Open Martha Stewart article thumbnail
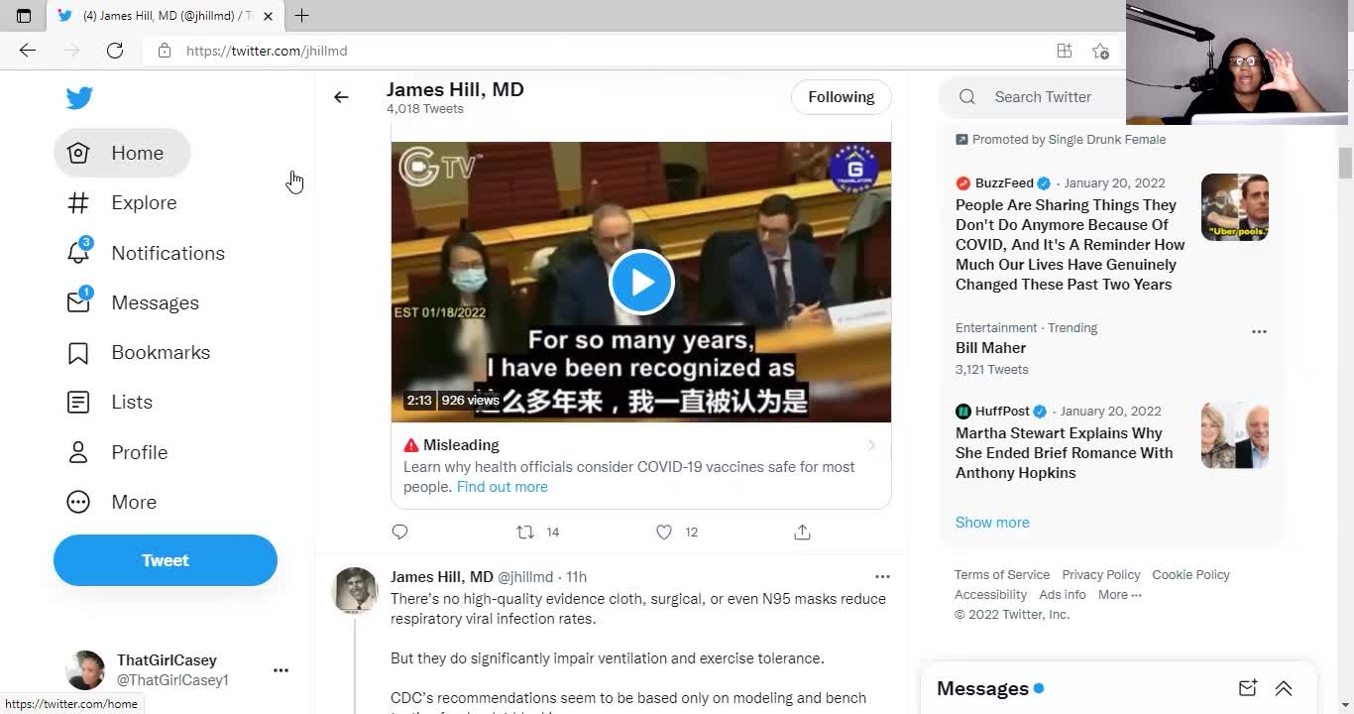This screenshot has width=1354, height=714. pos(1235,435)
